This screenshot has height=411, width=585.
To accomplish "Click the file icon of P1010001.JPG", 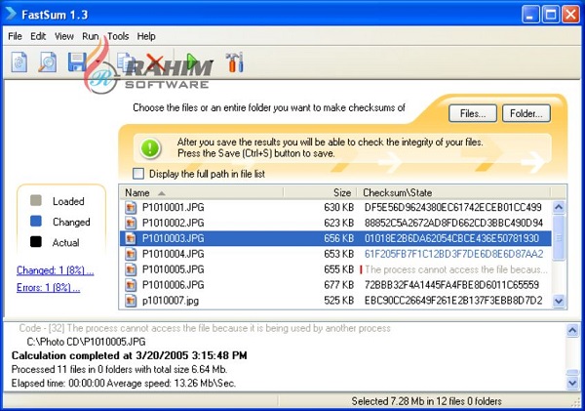I will pyautogui.click(x=131, y=207).
